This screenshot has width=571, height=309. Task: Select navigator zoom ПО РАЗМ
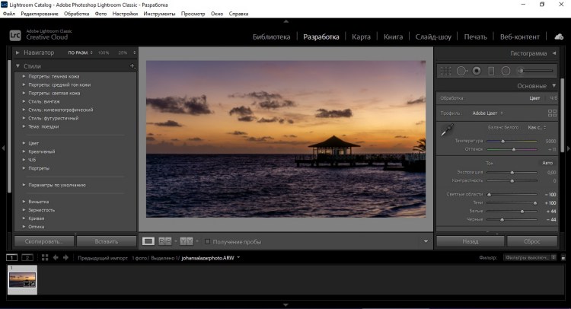click(78, 53)
